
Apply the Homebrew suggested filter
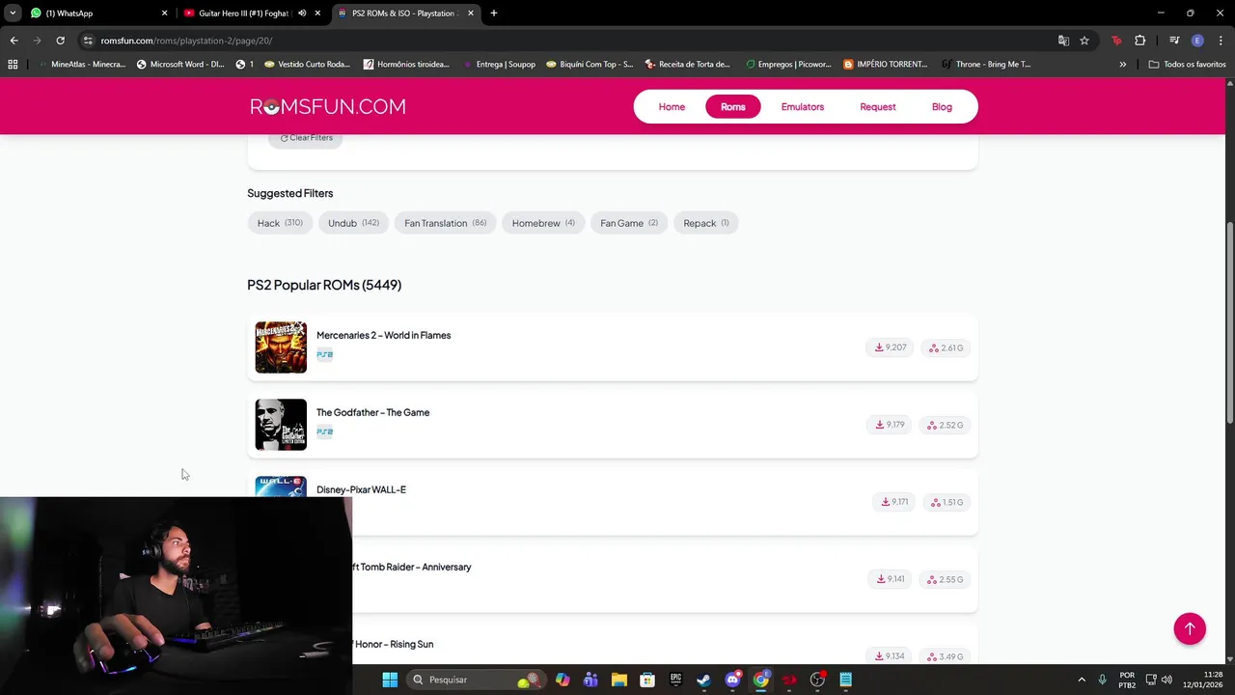(x=543, y=223)
